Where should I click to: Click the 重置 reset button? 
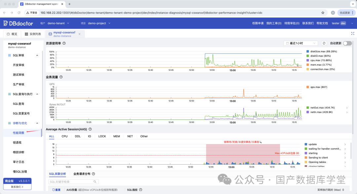pos(56,190)
